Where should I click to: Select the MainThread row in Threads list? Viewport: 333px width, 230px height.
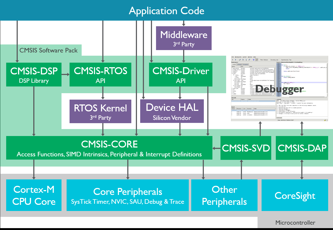(253, 101)
